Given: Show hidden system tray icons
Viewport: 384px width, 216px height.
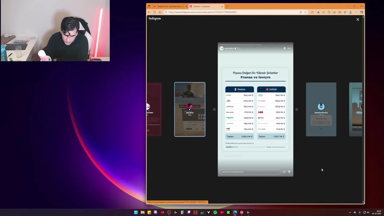Looking at the screenshot, I should tap(350, 212).
